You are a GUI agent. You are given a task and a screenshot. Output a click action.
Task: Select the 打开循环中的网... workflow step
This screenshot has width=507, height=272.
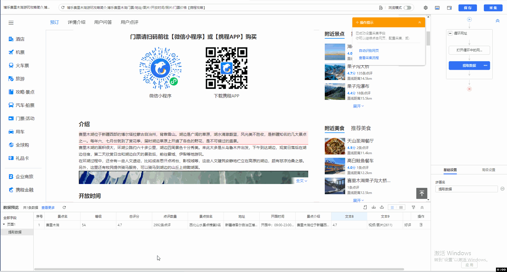(x=469, y=50)
